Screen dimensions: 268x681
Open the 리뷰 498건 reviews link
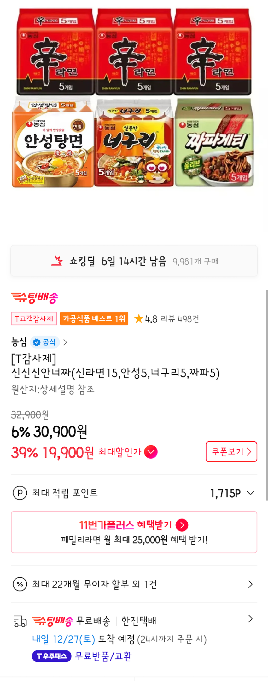[x=180, y=319]
